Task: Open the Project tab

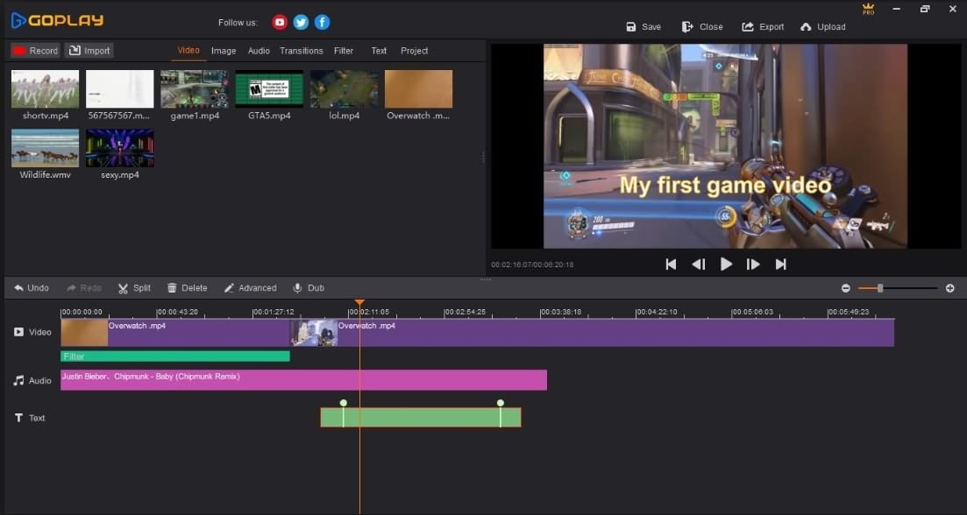Action: pos(415,51)
